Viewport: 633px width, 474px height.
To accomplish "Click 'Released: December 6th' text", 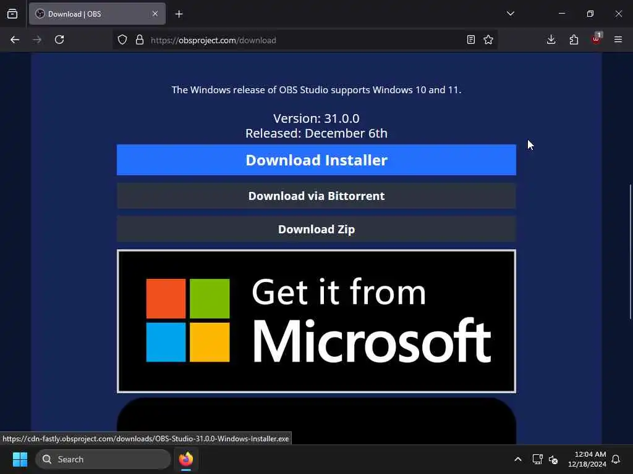I will click(x=316, y=133).
